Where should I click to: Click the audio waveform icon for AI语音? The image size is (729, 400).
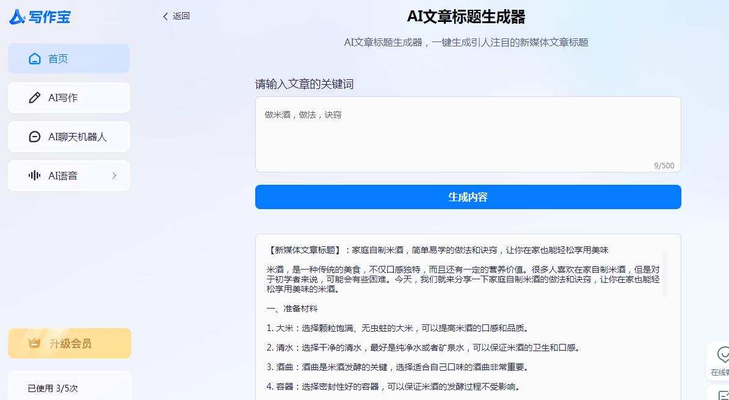click(34, 175)
